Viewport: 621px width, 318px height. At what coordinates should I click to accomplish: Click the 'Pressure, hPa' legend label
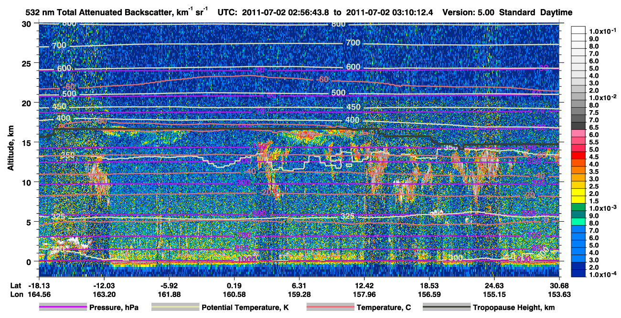click(114, 308)
